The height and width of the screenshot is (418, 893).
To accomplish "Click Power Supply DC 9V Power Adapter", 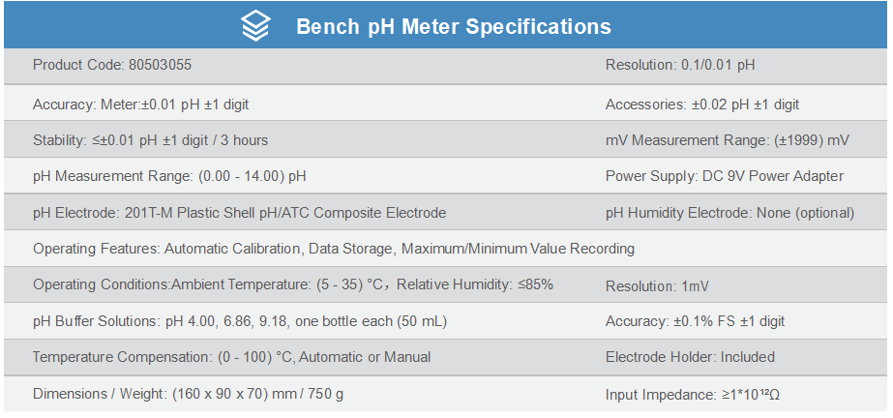I will (x=725, y=176).
